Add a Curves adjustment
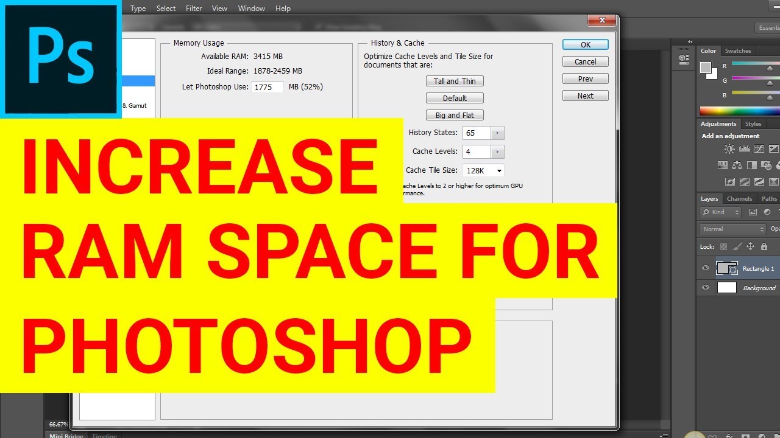This screenshot has height=438, width=780. click(759, 148)
